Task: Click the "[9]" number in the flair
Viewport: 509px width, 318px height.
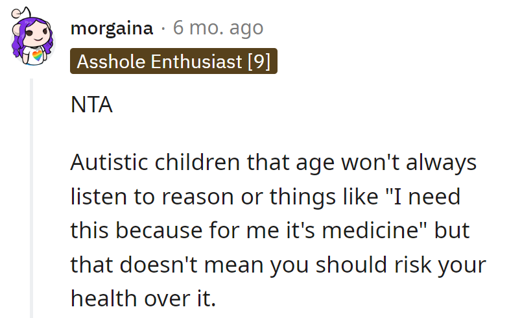Action: pos(259,62)
